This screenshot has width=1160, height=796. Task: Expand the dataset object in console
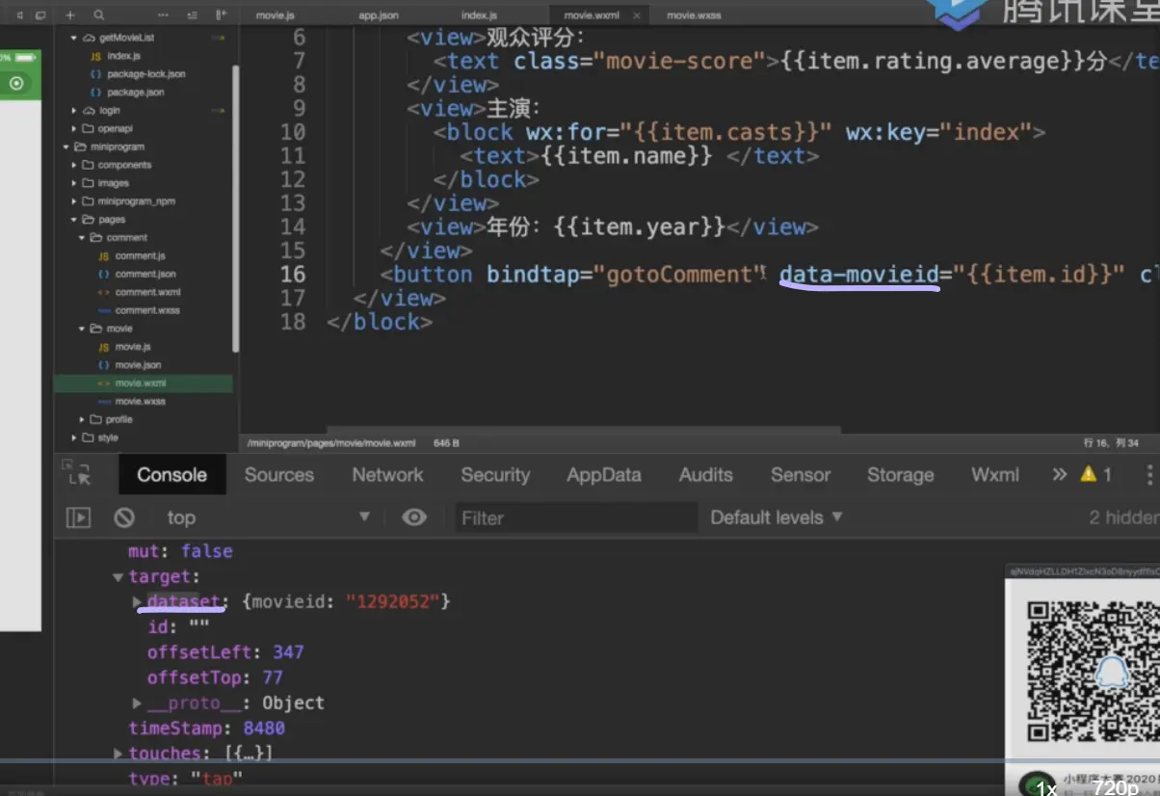[138, 601]
